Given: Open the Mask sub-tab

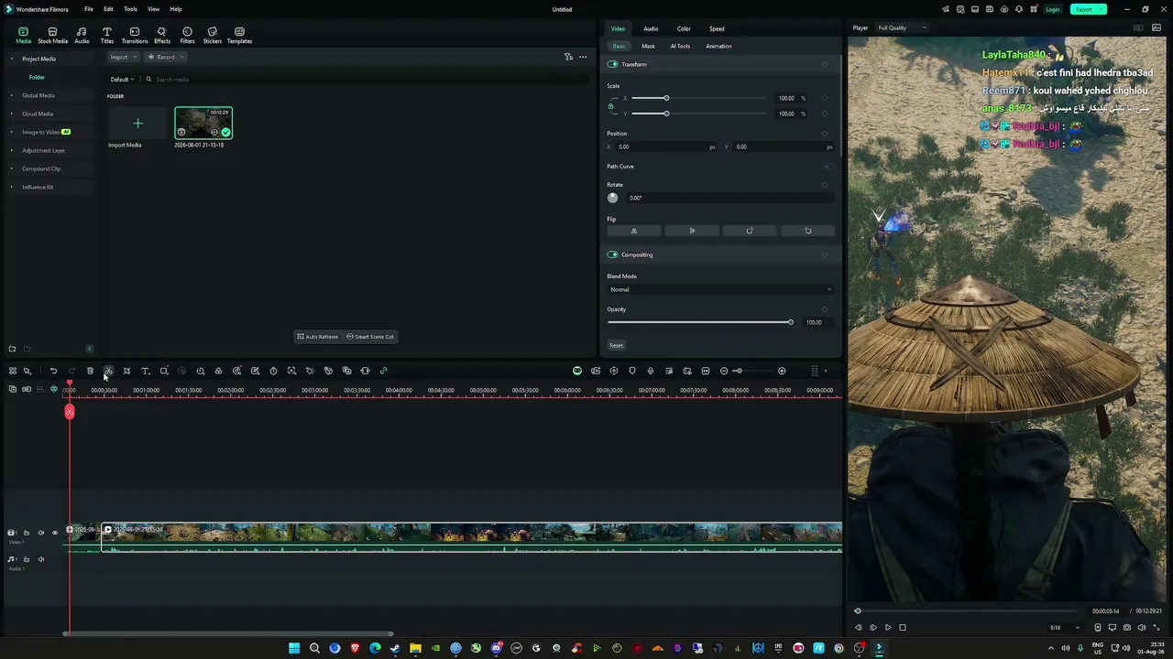Looking at the screenshot, I should pyautogui.click(x=649, y=46).
